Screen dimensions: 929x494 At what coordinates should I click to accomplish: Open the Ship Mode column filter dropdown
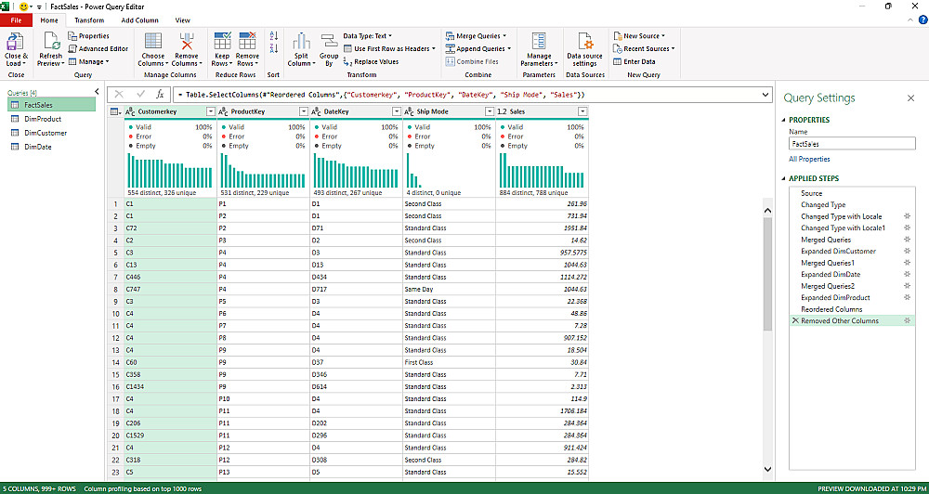(x=489, y=111)
